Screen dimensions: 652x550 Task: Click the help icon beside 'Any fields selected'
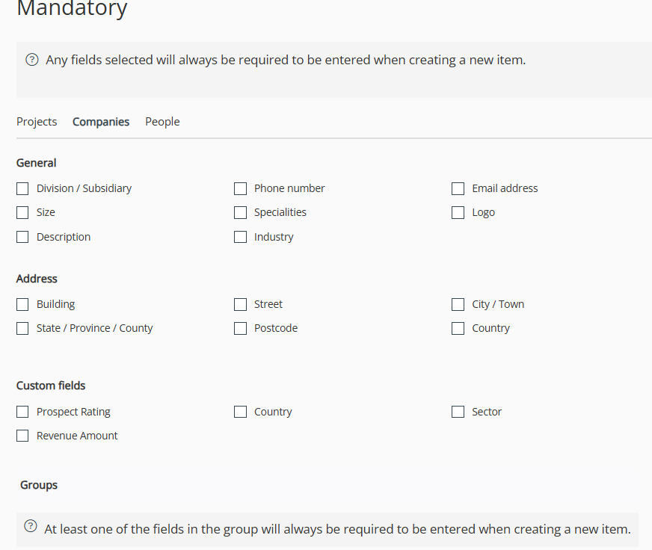[31, 60]
